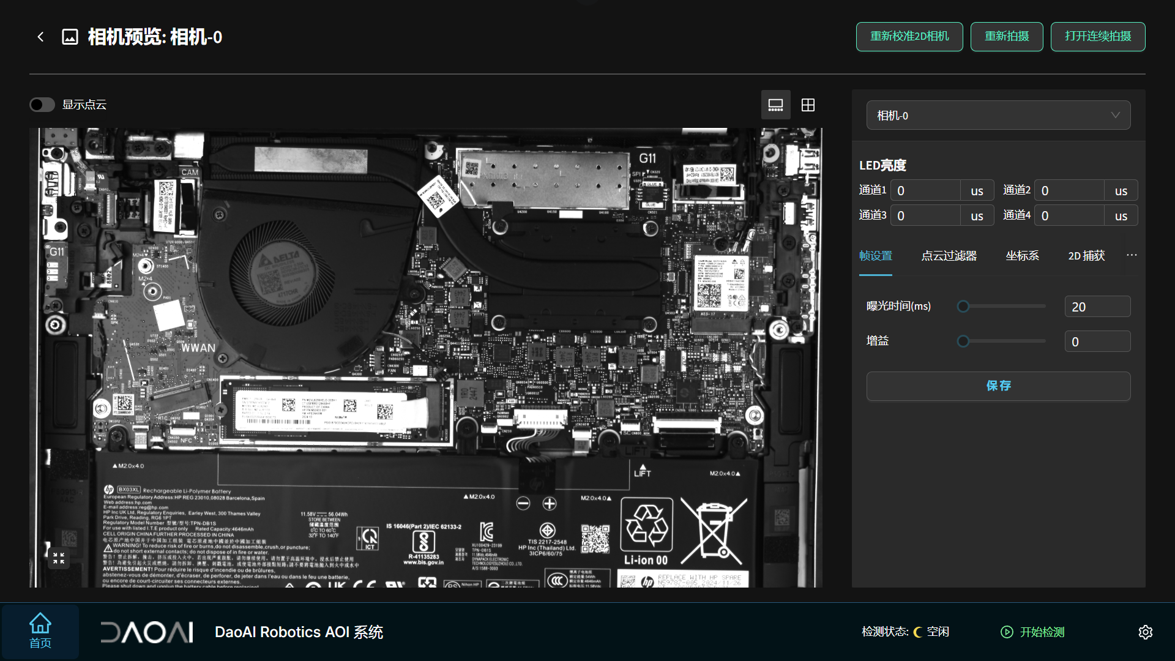Viewport: 1175px width, 661px height.
Task: Switch to single image view layout
Action: [x=775, y=105]
